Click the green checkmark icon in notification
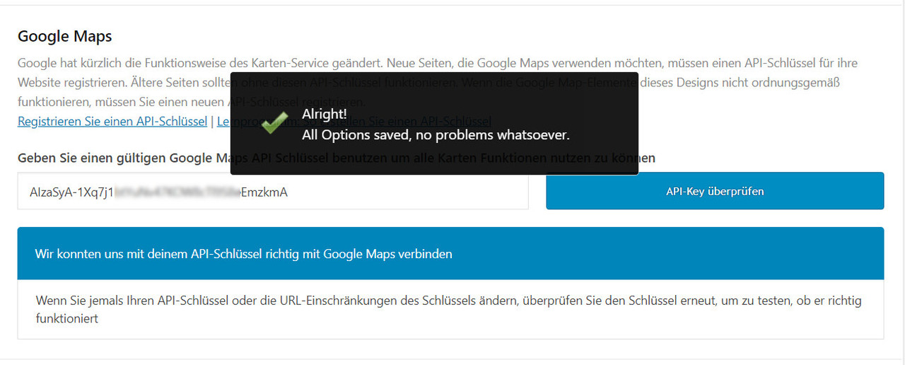 [274, 124]
